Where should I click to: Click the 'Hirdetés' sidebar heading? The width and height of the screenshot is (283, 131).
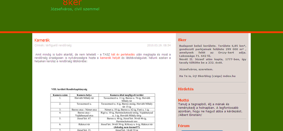pos(186,89)
